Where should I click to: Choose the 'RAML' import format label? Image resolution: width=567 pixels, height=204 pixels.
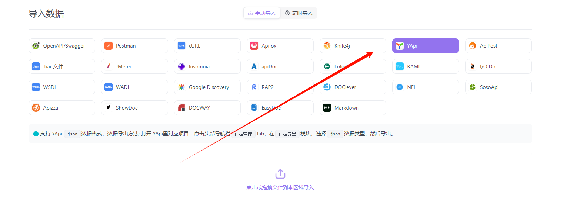(414, 66)
